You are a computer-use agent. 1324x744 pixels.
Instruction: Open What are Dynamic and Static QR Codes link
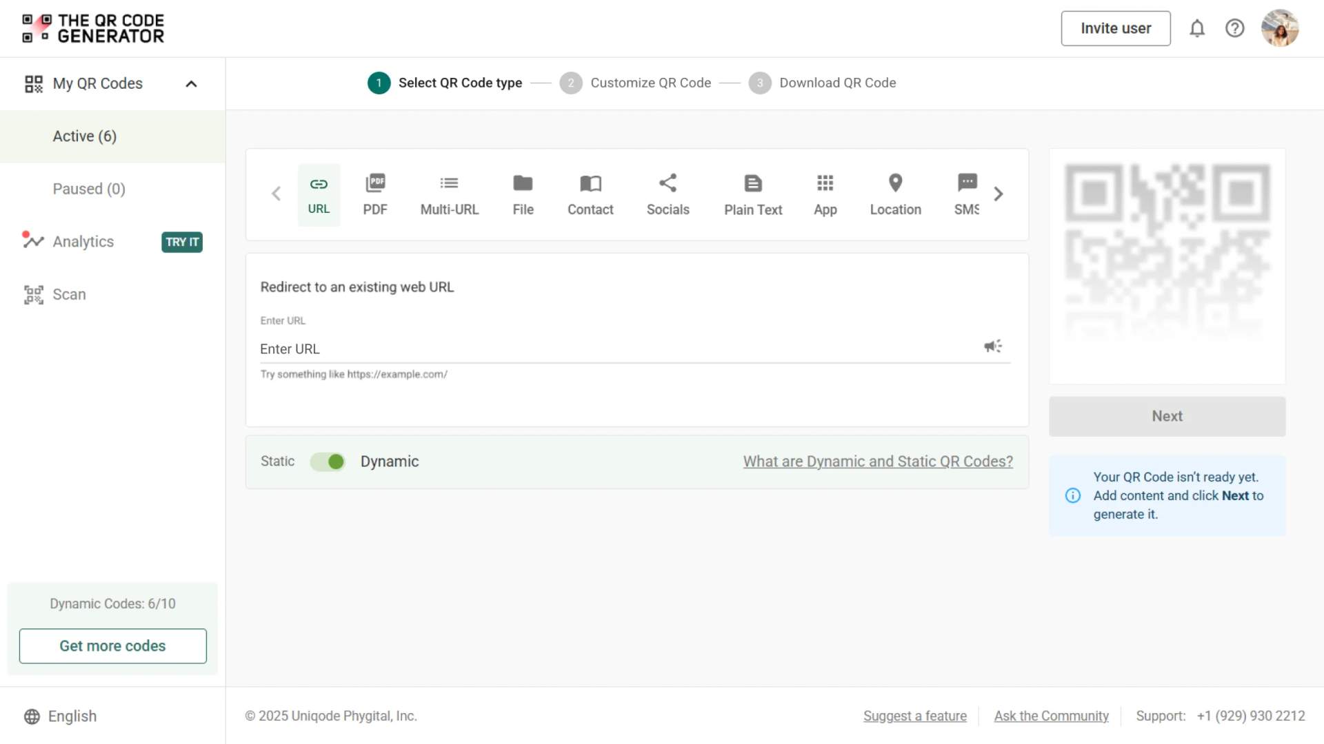(x=878, y=462)
